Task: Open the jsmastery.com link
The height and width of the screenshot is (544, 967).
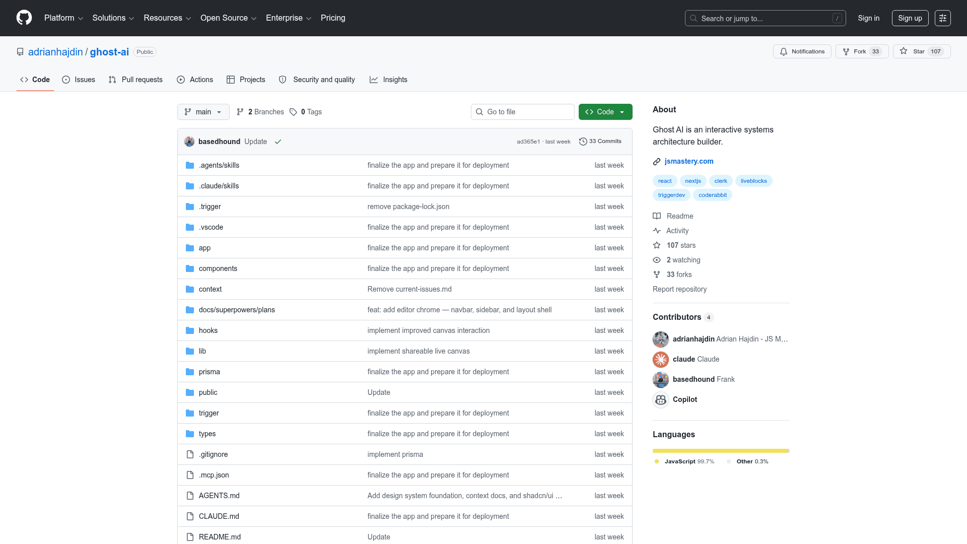Action: coord(689,161)
